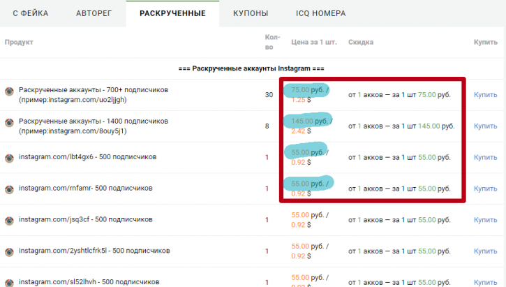Click the Скидка column header
Image resolution: width=506 pixels, height=287 pixels.
pos(361,43)
